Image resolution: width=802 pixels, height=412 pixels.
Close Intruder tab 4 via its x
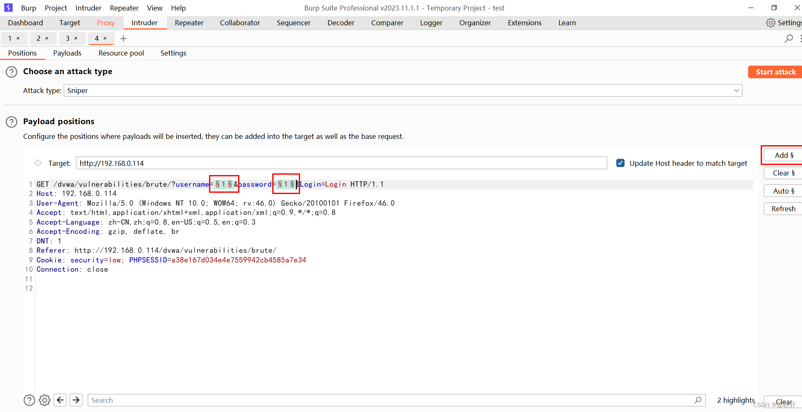pos(105,38)
